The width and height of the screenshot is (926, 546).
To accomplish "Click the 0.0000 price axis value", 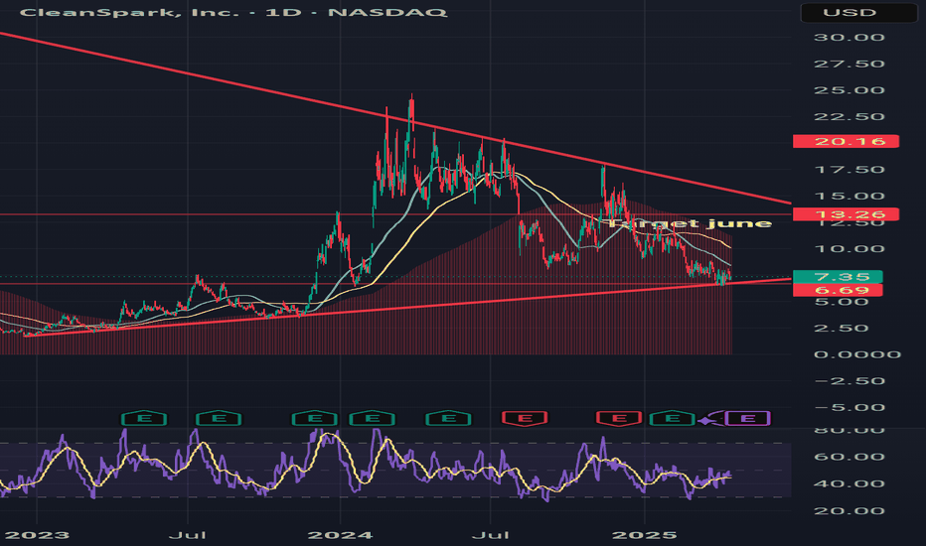I will coord(857,354).
